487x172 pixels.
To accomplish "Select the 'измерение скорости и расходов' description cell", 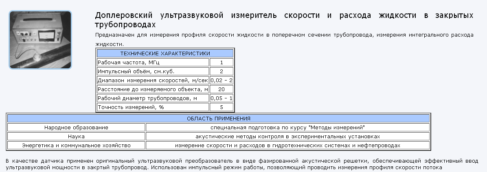I will (287, 146).
